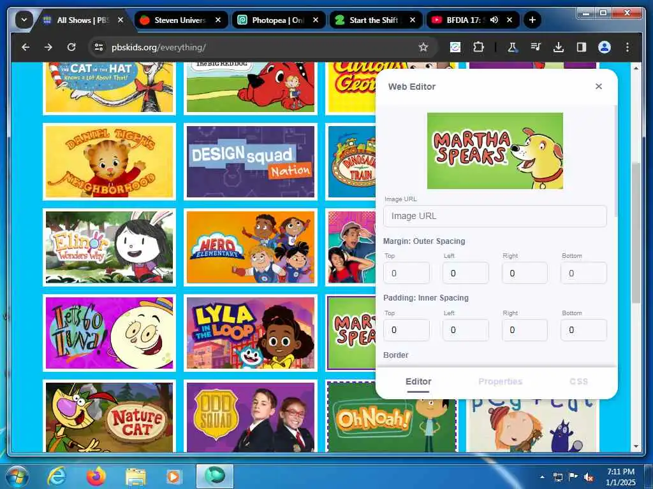This screenshot has width=653, height=489.
Task: Click the Margin Left field
Action: pyautogui.click(x=466, y=273)
